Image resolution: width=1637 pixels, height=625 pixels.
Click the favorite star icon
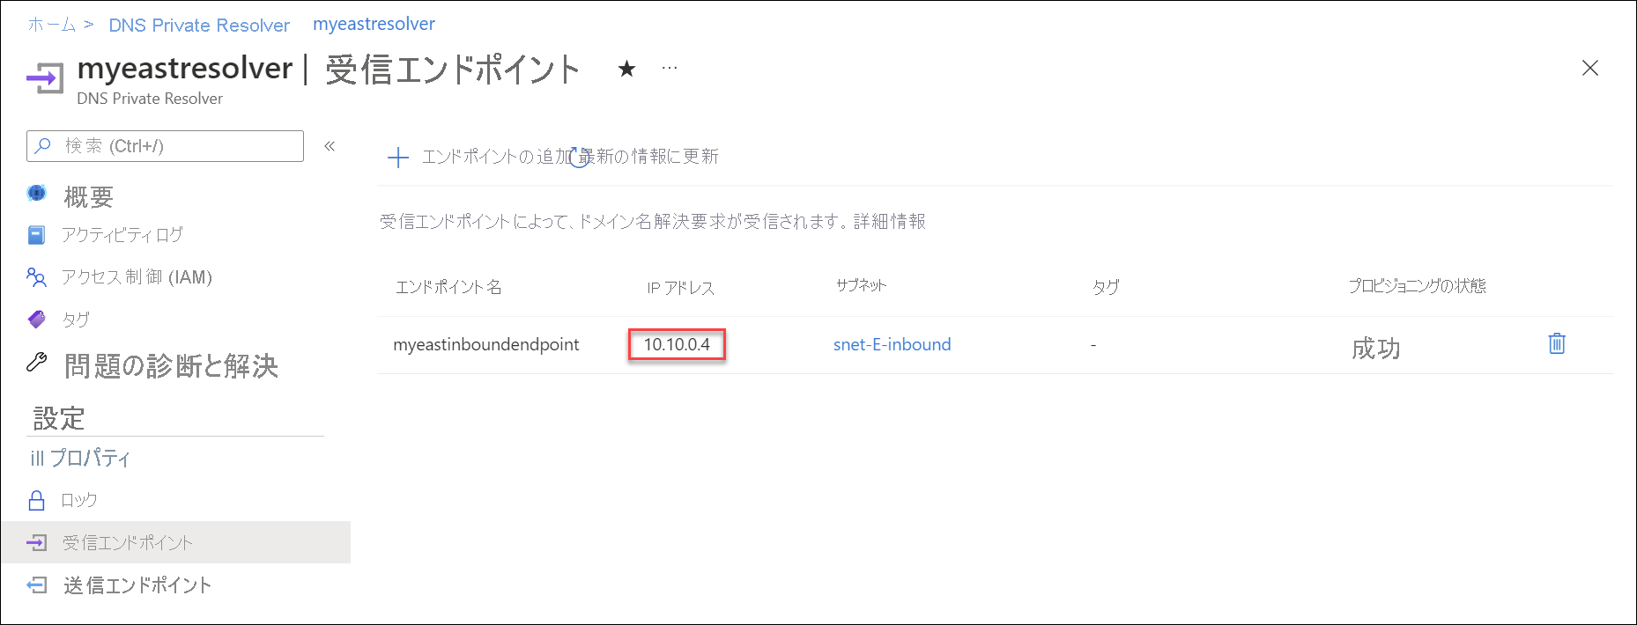(626, 69)
